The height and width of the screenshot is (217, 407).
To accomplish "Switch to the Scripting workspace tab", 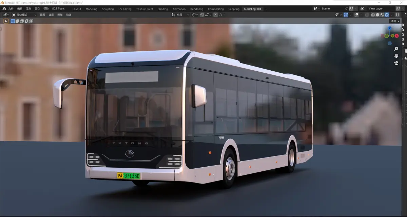I will [x=234, y=9].
